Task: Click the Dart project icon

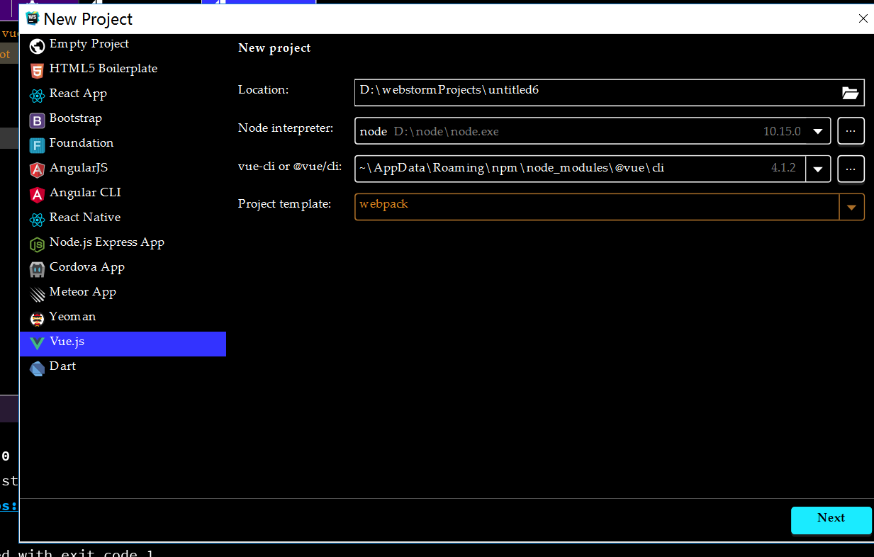Action: 38,368
